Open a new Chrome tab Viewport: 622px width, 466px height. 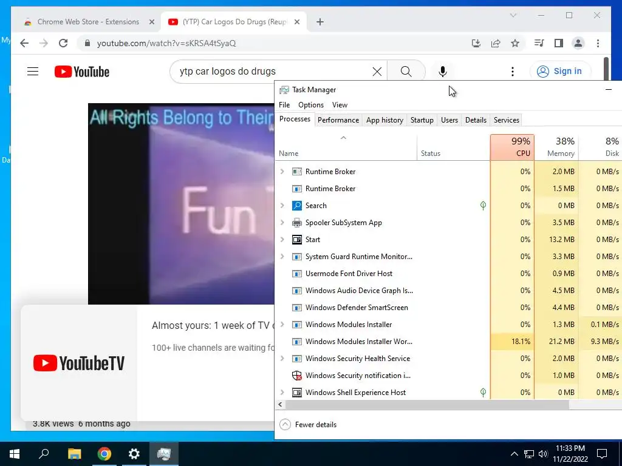click(320, 22)
